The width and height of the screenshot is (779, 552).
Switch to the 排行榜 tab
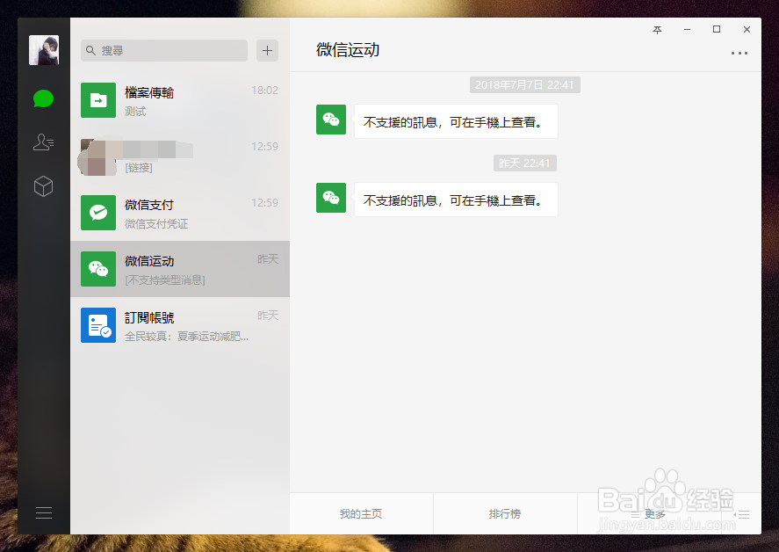pos(506,514)
